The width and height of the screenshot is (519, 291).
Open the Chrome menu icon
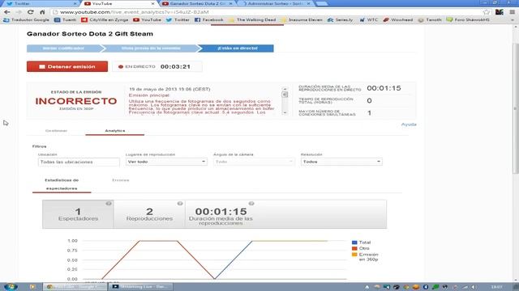pos(512,12)
